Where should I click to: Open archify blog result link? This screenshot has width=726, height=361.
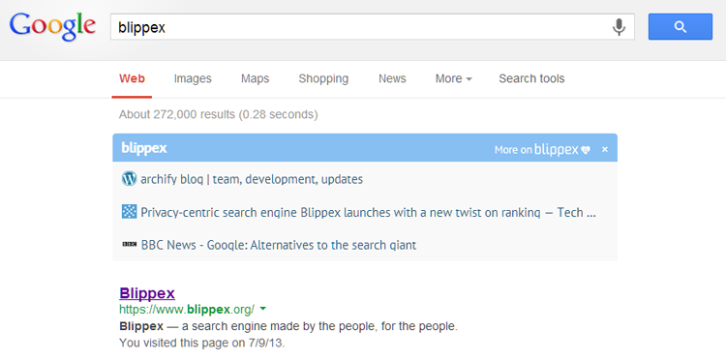[x=252, y=179]
